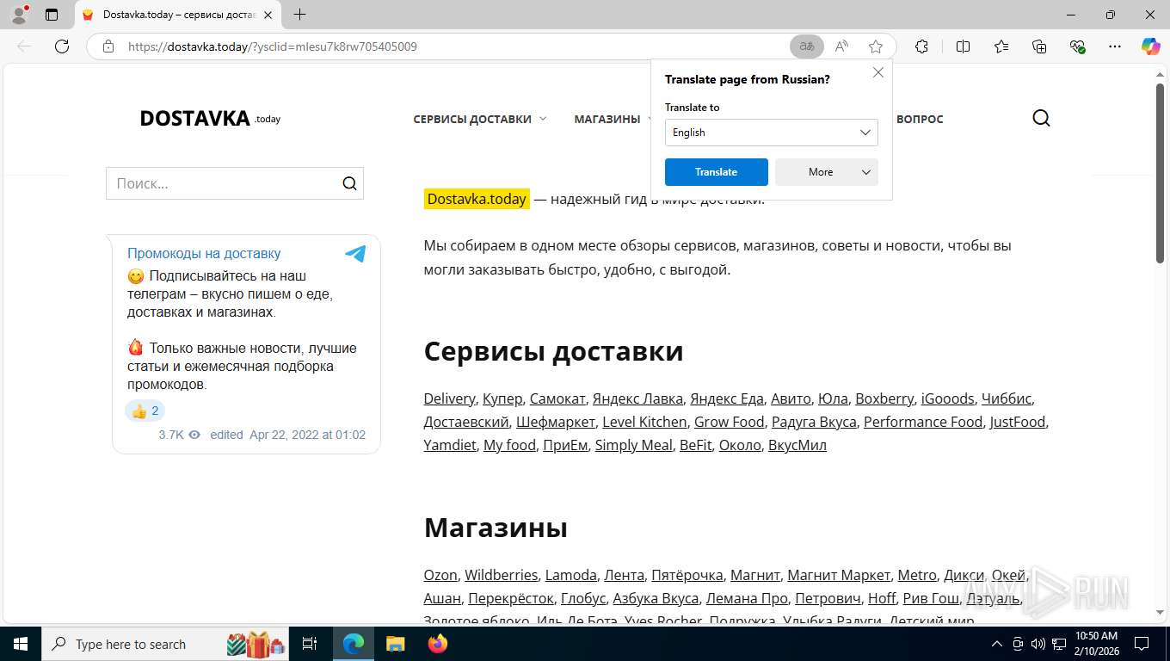Open the Магнит Маркет link
The width and height of the screenshot is (1170, 661).
839,575
